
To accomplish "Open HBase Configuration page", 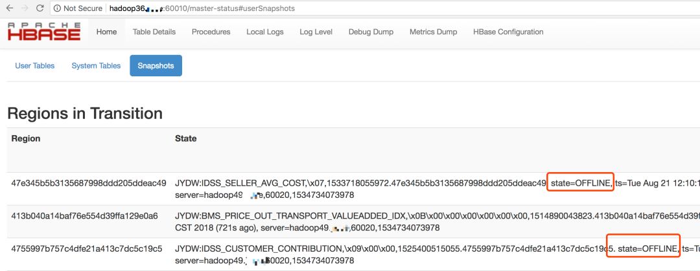I will pos(508,32).
